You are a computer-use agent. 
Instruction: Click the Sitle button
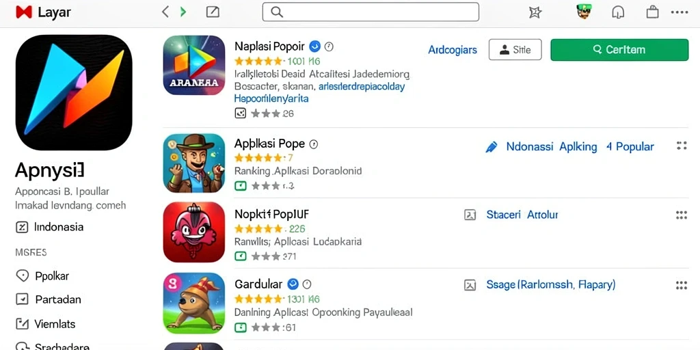515,49
